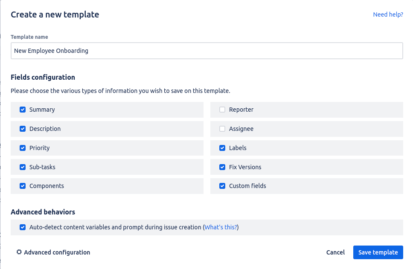
Task: Disable the Custom fields checkbox
Action: click(222, 186)
